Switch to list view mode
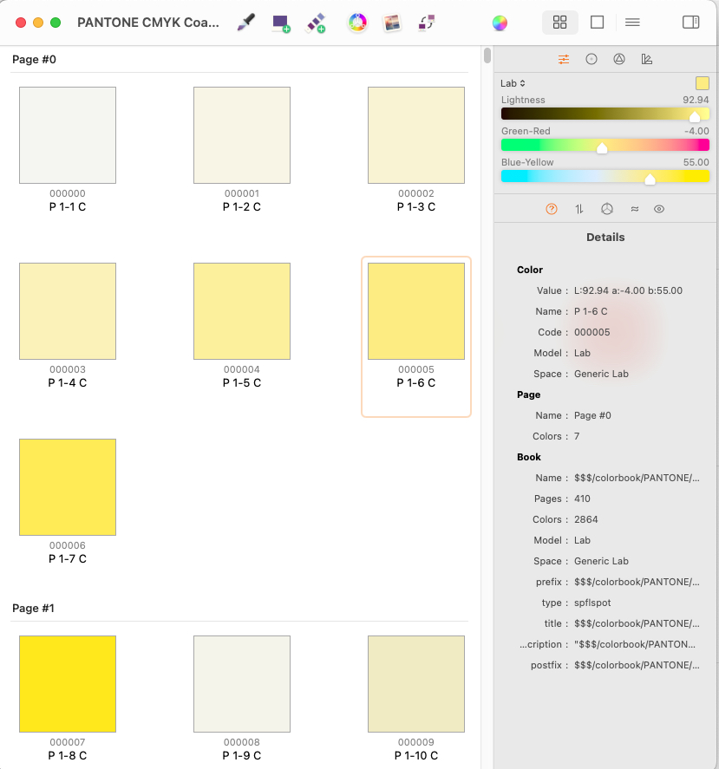This screenshot has height=769, width=719. (x=632, y=23)
